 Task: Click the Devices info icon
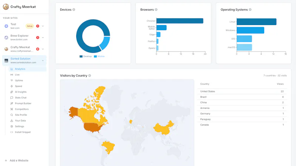[x=74, y=10]
